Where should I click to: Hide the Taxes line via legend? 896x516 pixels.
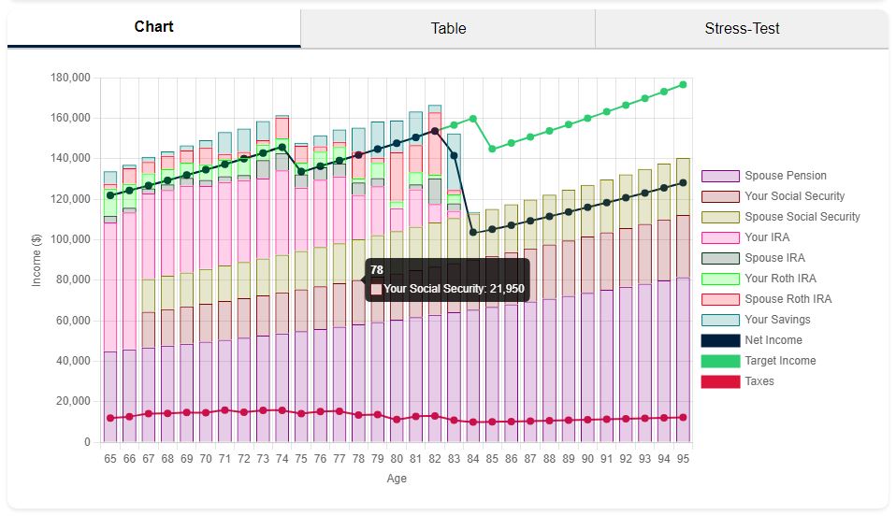pyautogui.click(x=759, y=381)
